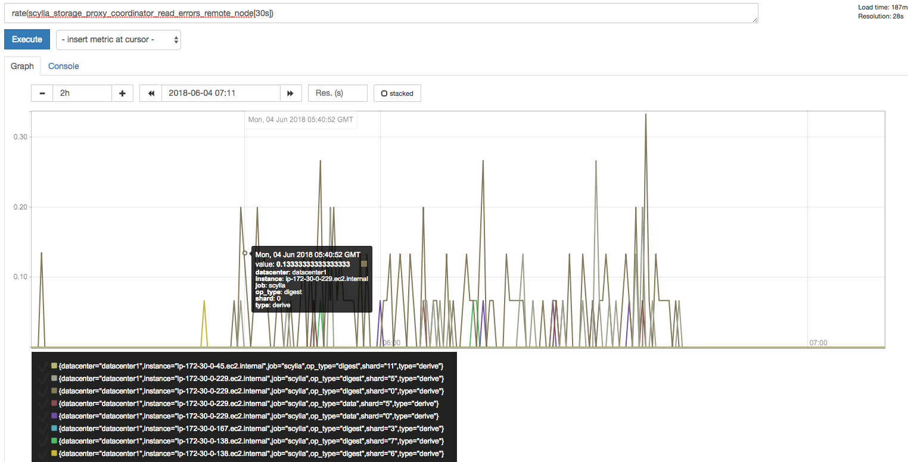Click the Execute button
The width and height of the screenshot is (908, 462).
coord(27,39)
